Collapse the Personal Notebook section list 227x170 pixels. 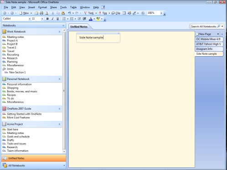coord(59,79)
